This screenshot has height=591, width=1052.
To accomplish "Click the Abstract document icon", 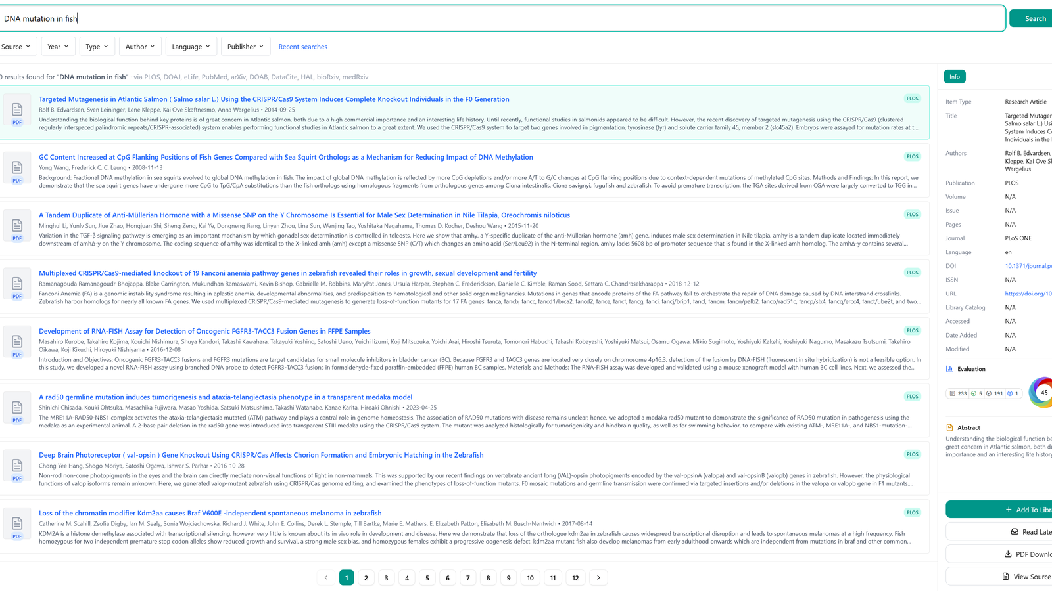I will coord(949,427).
